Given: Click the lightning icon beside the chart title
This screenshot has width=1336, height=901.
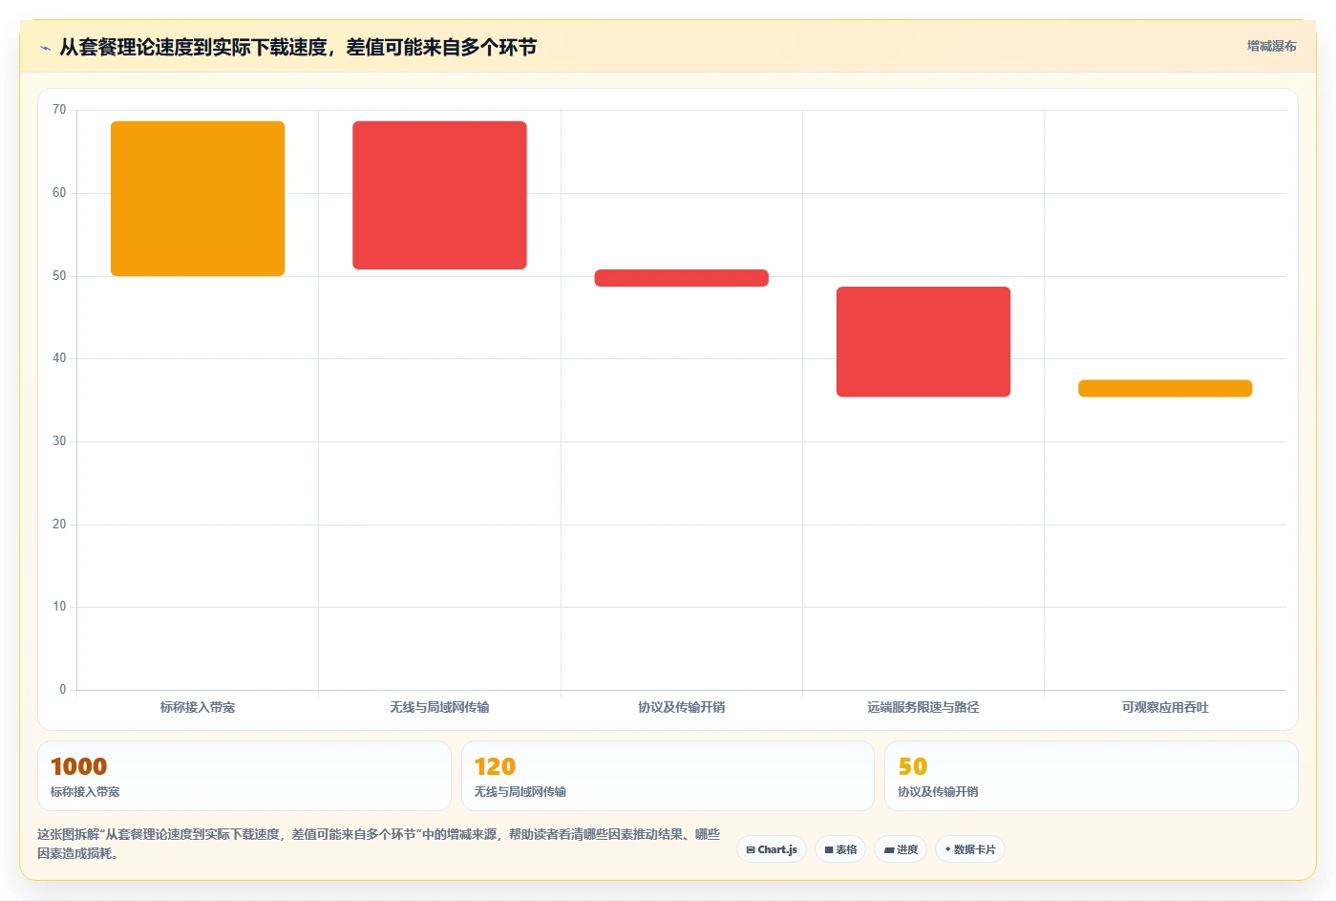Looking at the screenshot, I should coord(45,48).
